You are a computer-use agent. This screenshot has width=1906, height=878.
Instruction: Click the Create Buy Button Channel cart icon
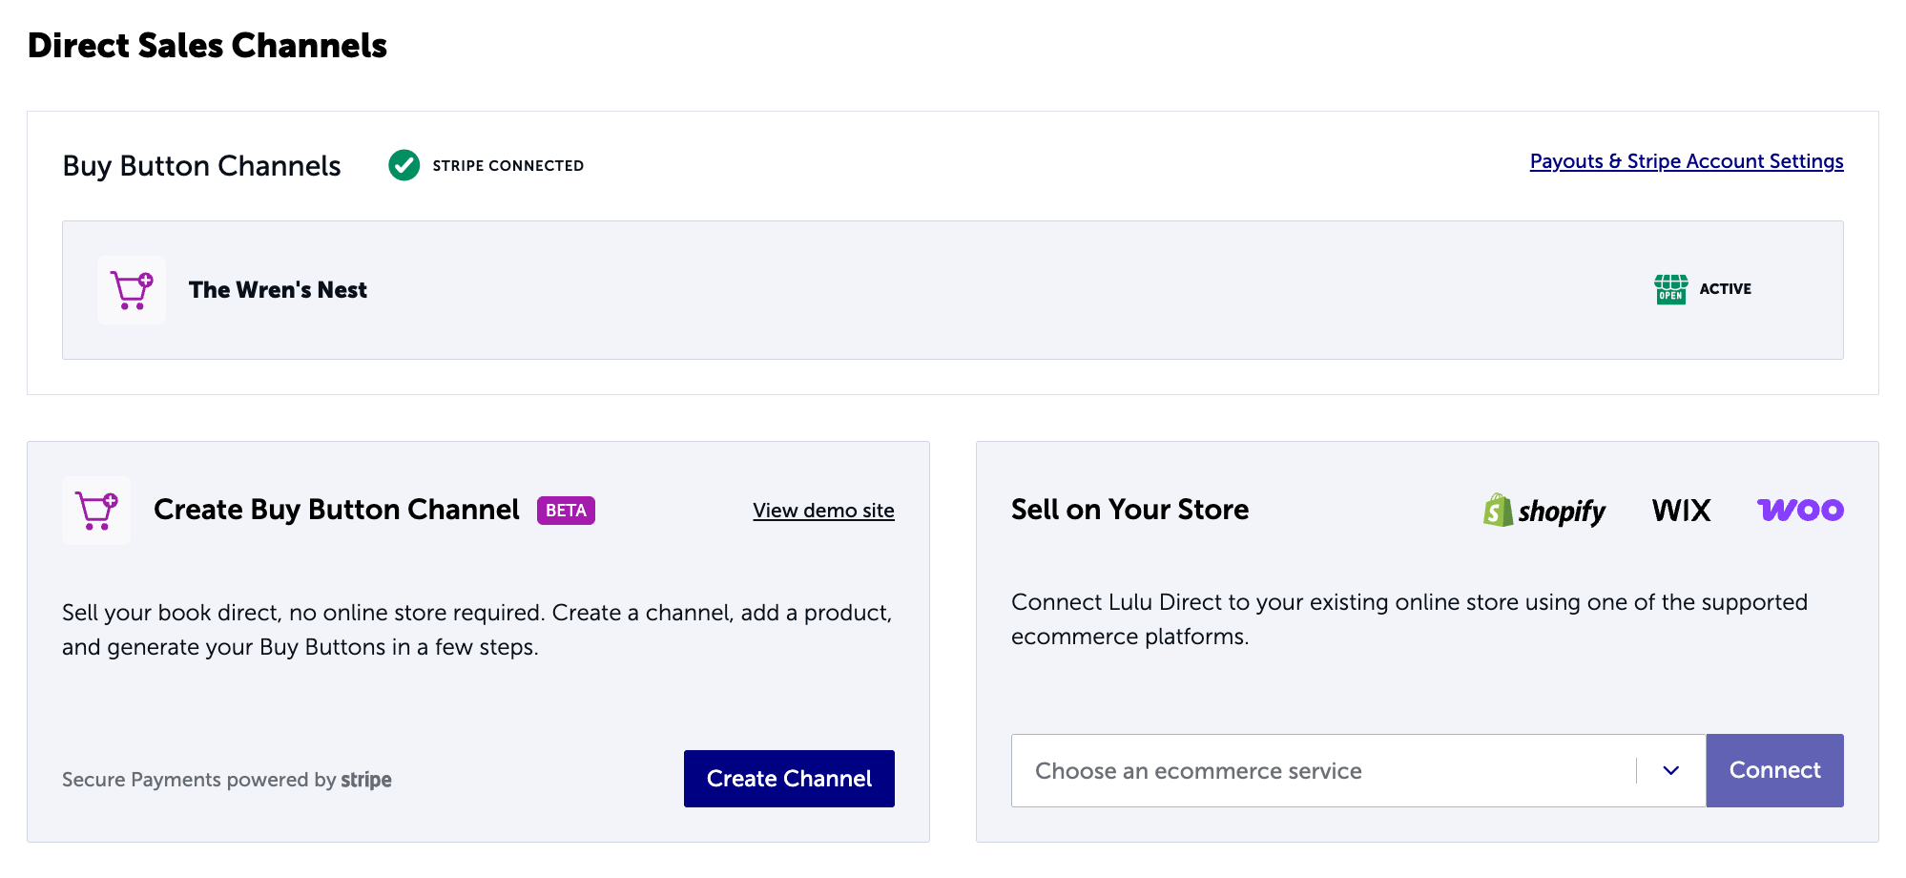pos(96,511)
